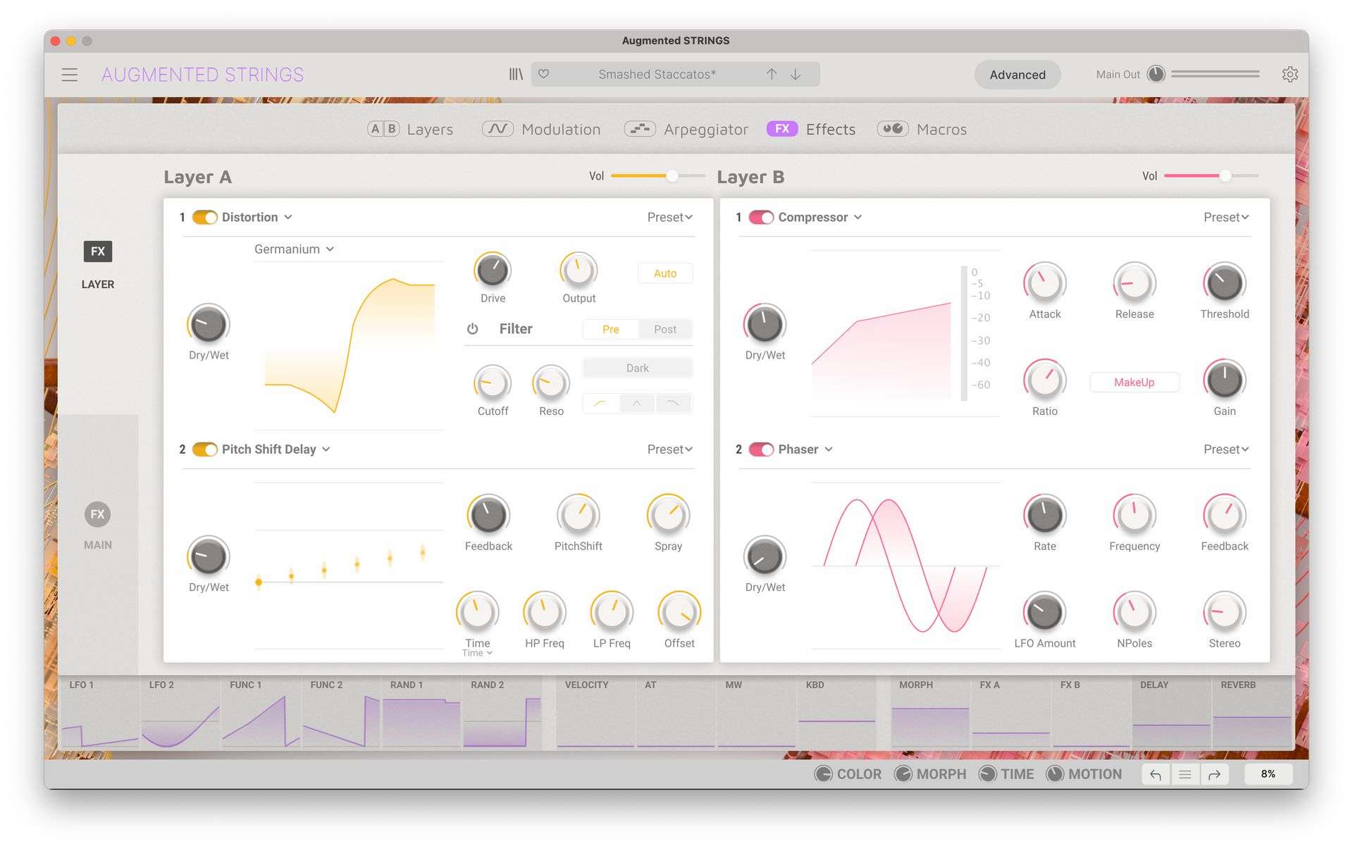Open the RAND 2 modulator thumbnail
This screenshot has width=1353, height=848.
(502, 713)
